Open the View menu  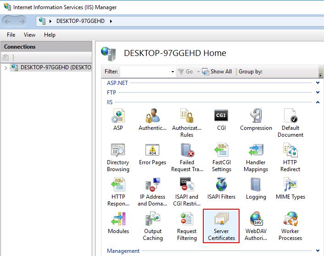29,35
